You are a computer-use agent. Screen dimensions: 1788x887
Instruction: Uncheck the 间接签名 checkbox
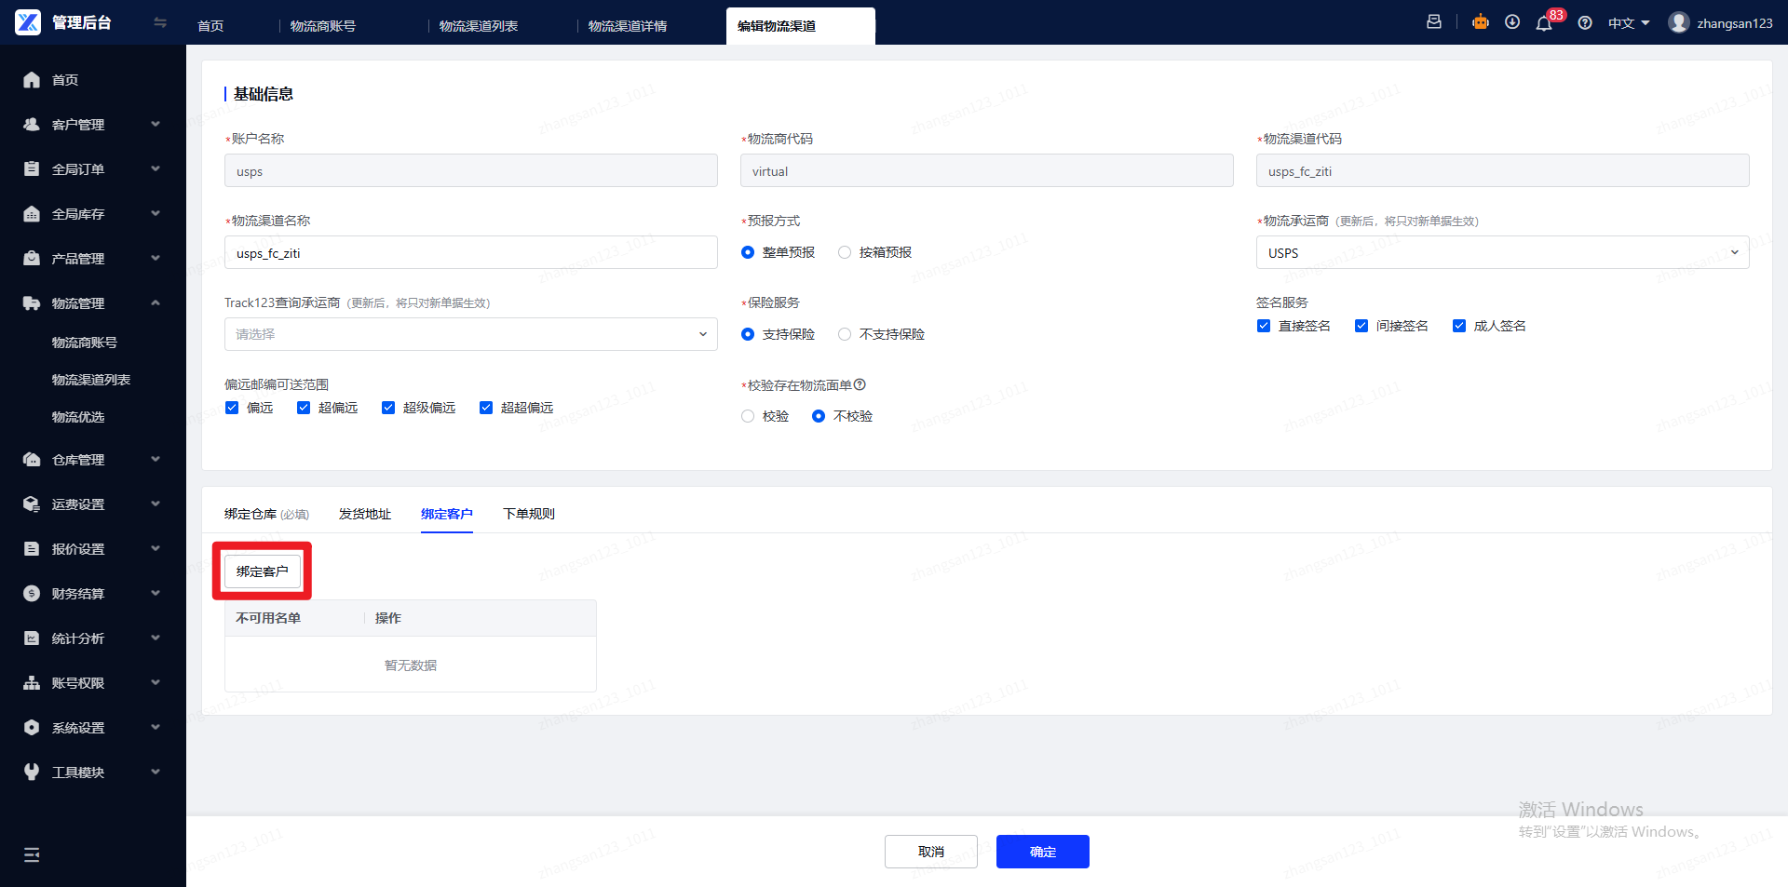[x=1361, y=326]
